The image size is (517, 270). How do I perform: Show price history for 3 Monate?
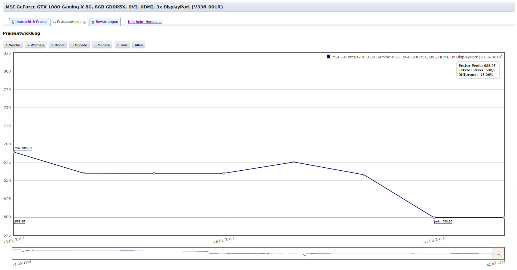(79, 45)
